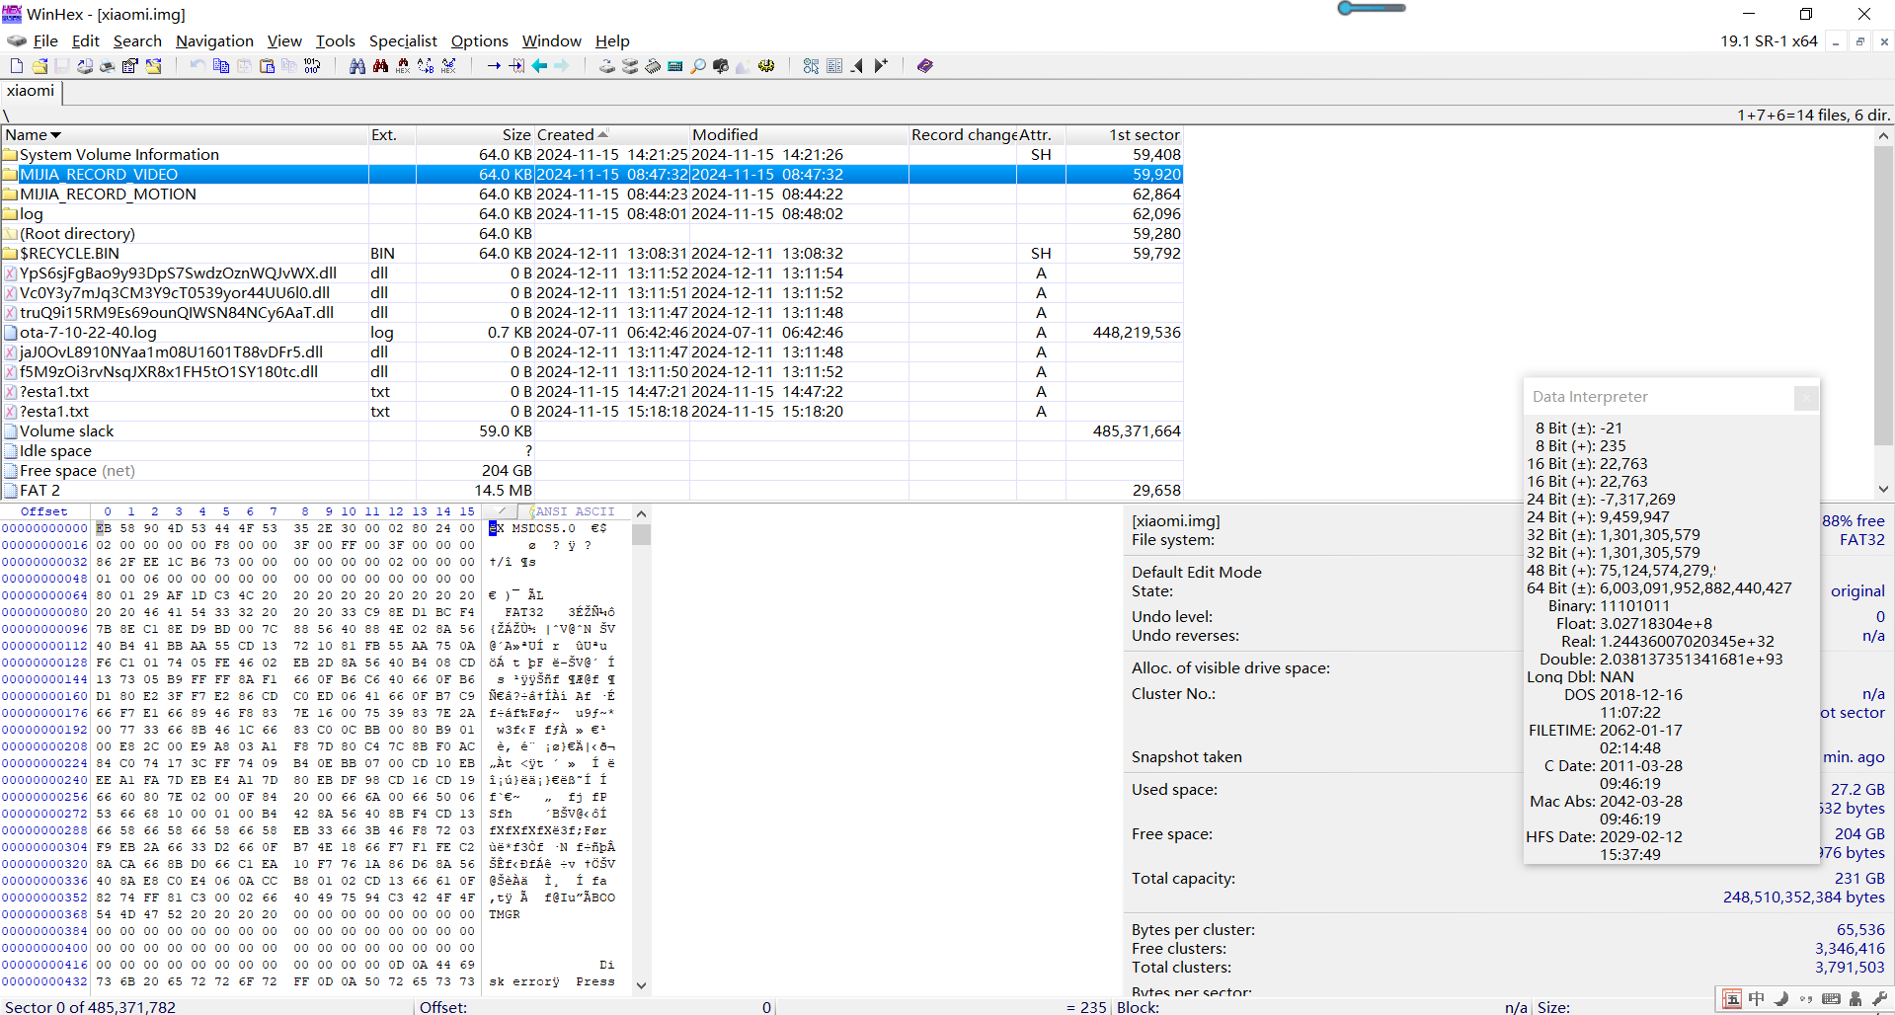Click the cyan Back arrow icon
This screenshot has height=1015, width=1895.
539,66
